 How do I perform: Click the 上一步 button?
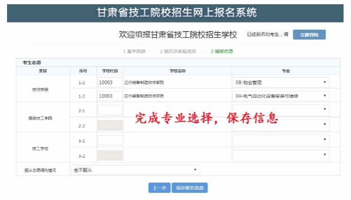coord(159,188)
